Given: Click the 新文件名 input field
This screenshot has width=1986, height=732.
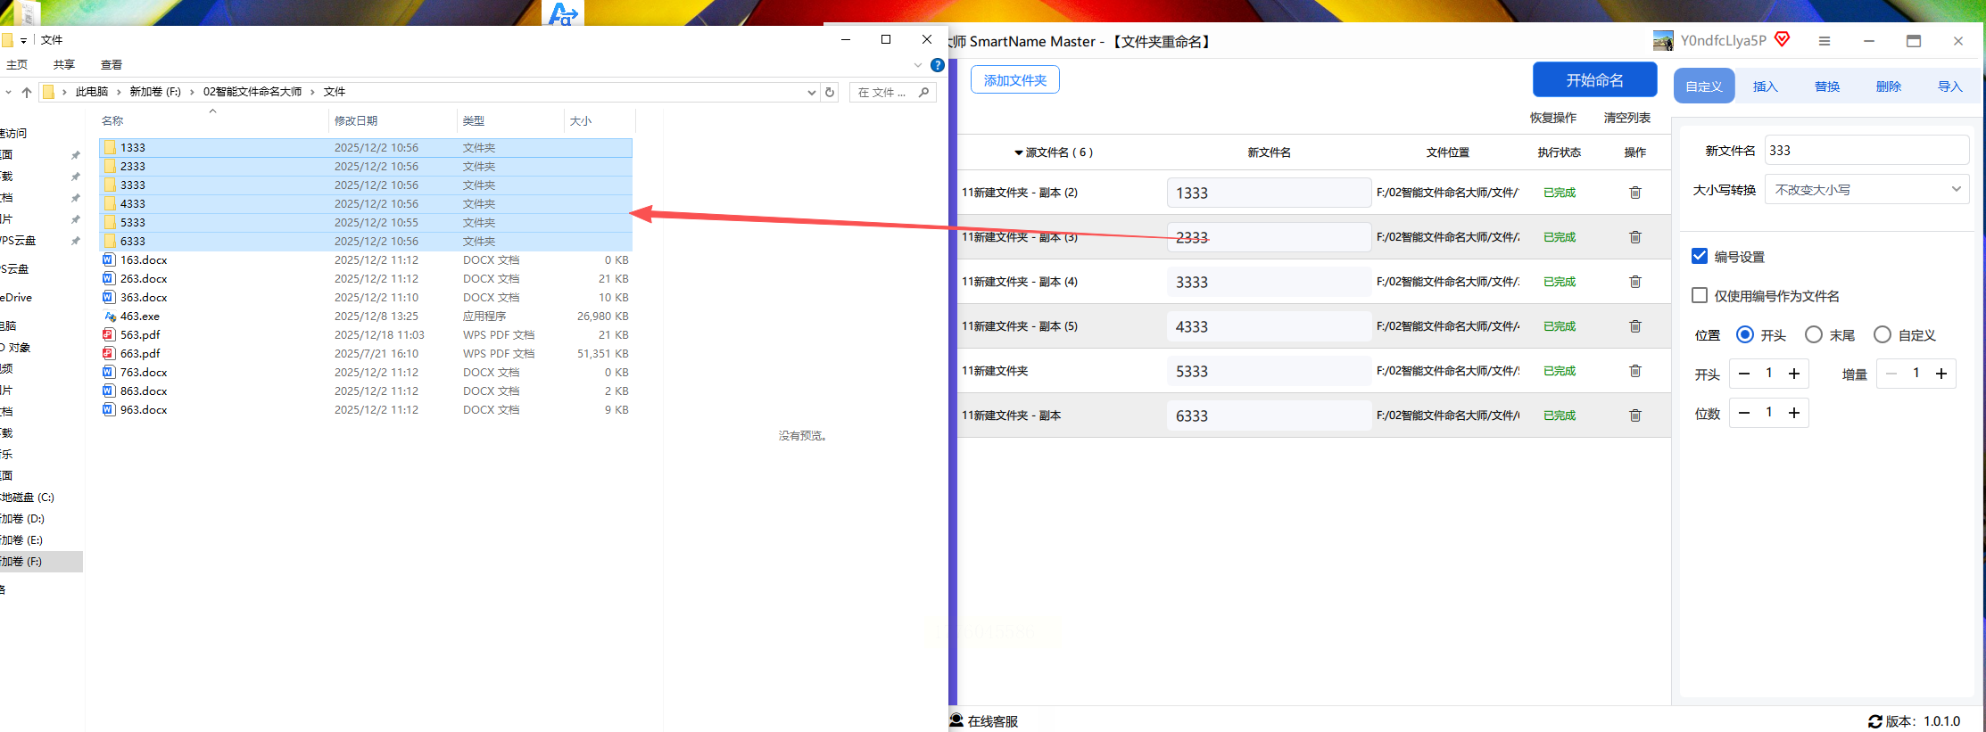Looking at the screenshot, I should (1866, 150).
